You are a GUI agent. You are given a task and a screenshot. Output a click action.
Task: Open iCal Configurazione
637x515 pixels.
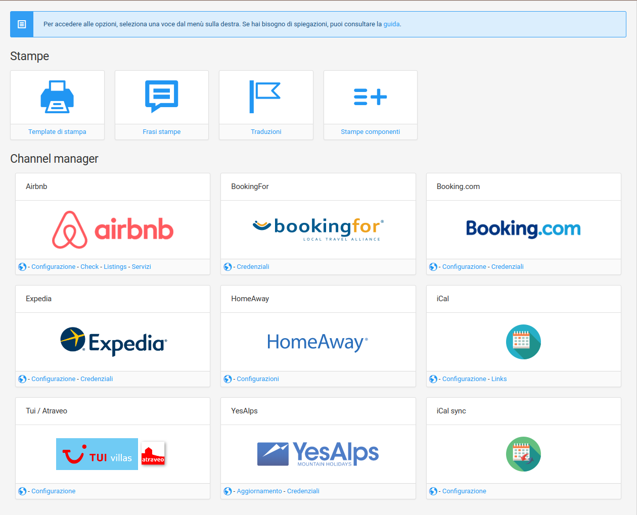[x=464, y=379]
